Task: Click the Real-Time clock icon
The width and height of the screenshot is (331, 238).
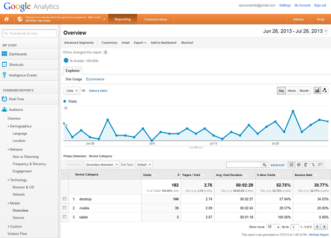Action: [4, 99]
